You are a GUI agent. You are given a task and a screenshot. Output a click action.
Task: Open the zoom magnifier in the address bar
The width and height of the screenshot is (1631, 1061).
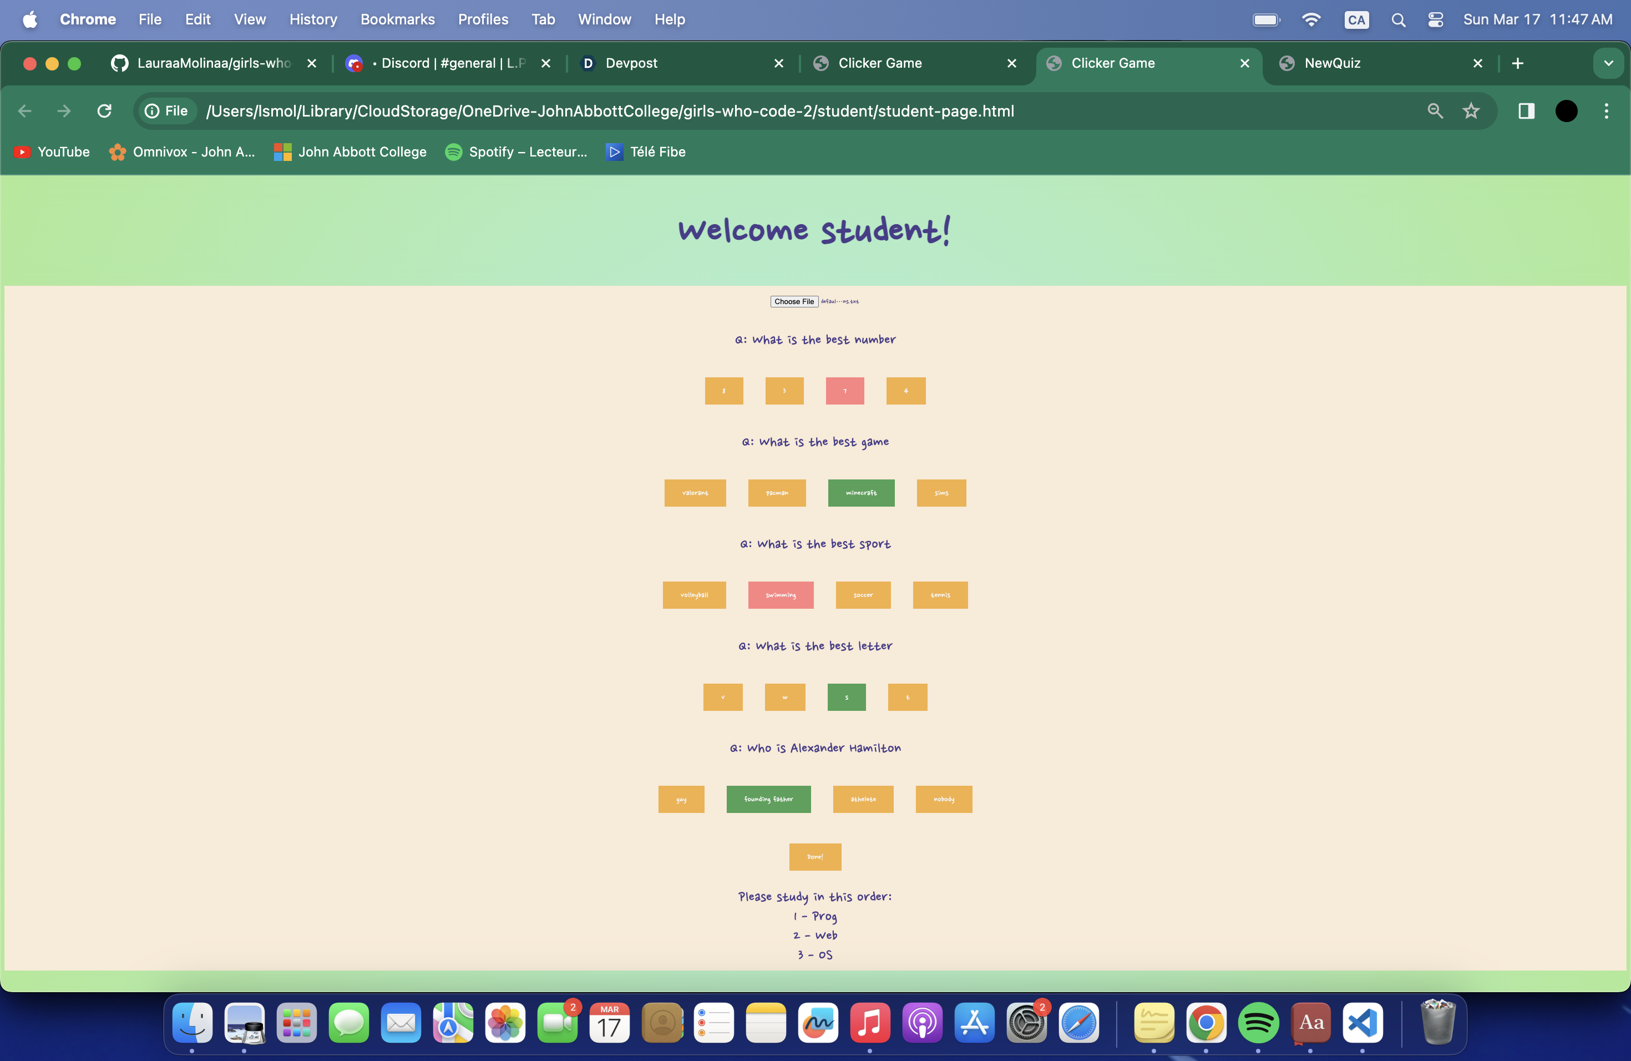[x=1435, y=111]
